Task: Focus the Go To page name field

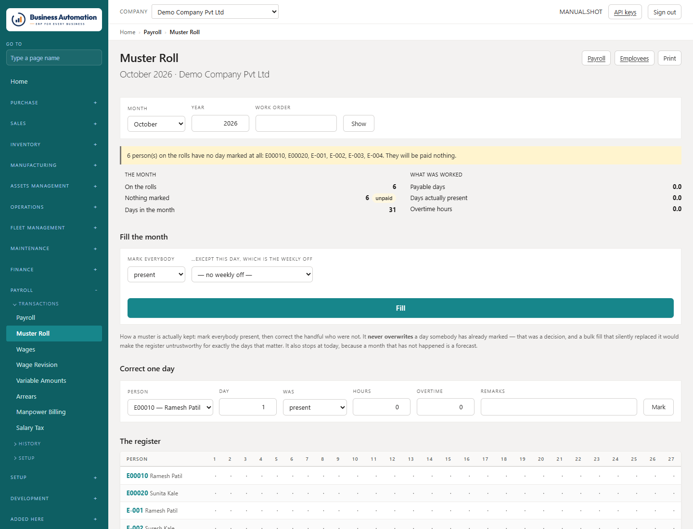Action: (54, 58)
